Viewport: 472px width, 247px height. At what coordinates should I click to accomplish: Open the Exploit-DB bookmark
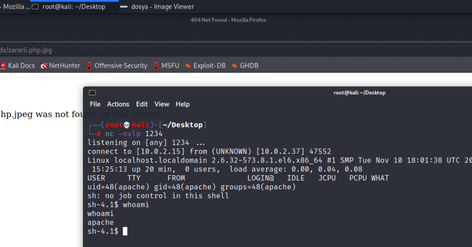(205, 65)
